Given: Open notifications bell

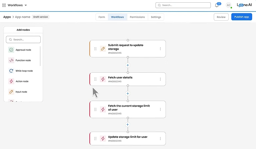Looking at the screenshot, I should click(x=217, y=5).
